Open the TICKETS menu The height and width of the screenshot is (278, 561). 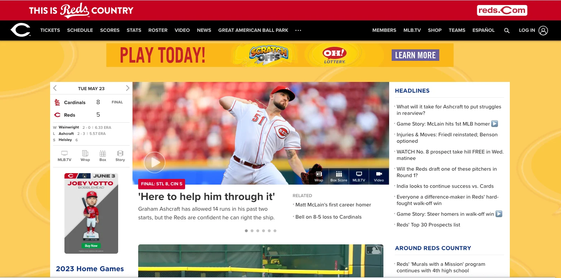[x=50, y=30]
